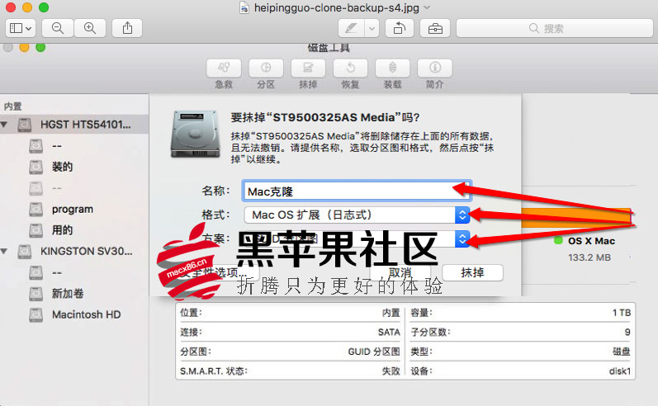The image size is (658, 406).
Task: Click the drive icon beside KINGSTON SV30
Action: (25, 251)
